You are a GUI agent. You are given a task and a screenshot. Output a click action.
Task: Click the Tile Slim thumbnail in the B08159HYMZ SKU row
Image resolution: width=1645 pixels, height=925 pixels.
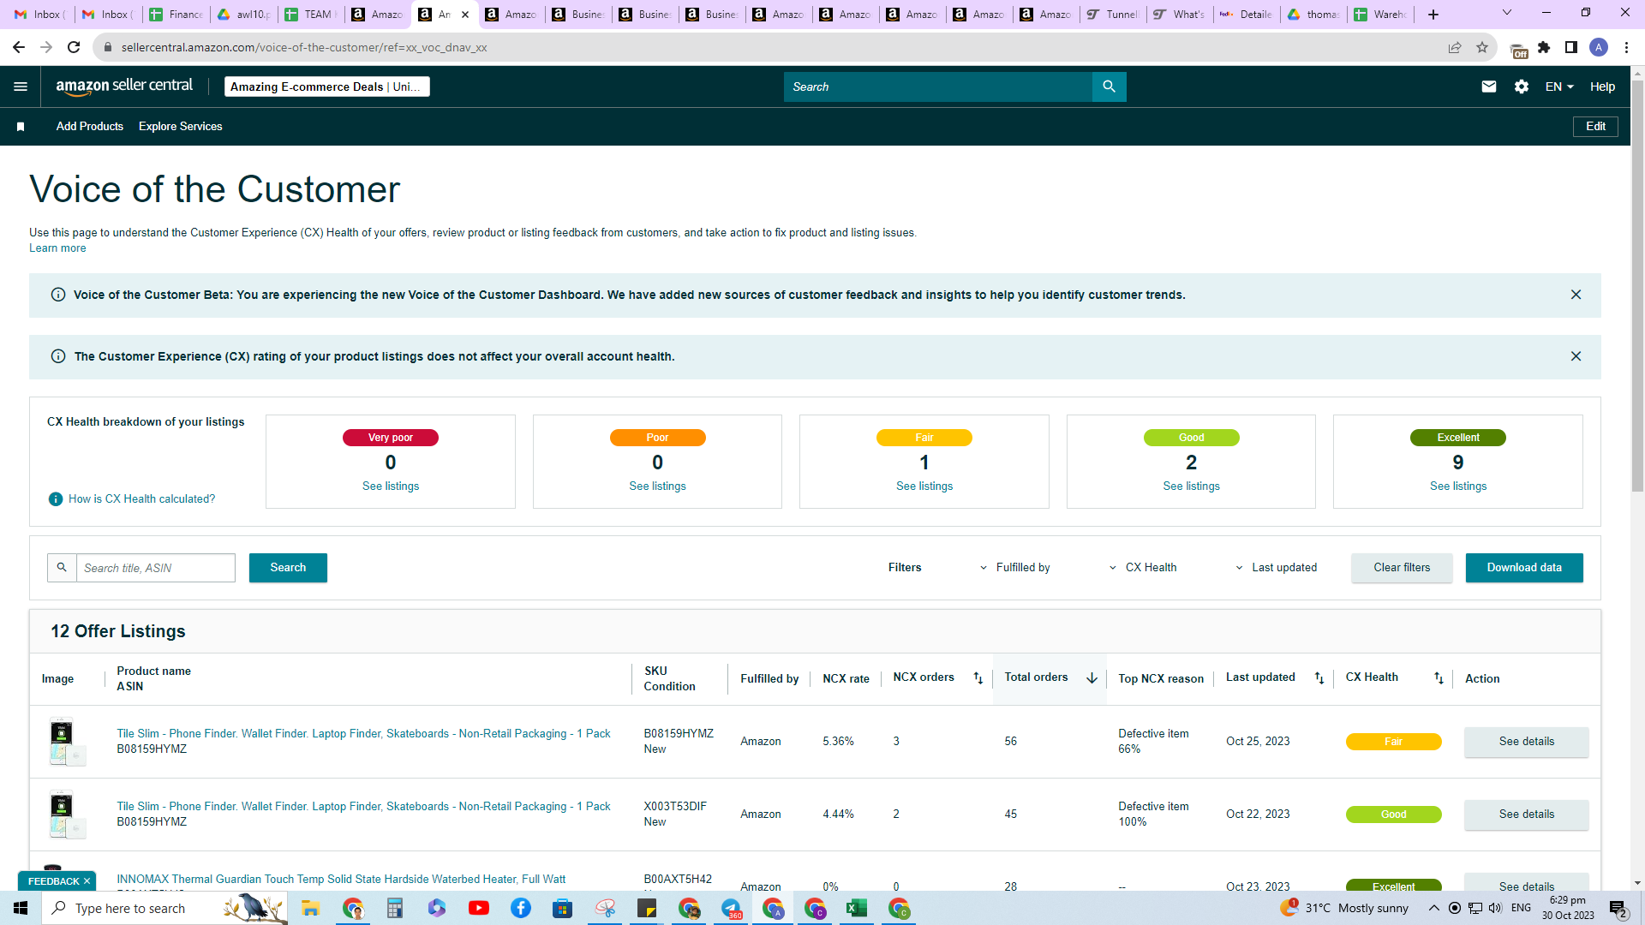(x=66, y=742)
